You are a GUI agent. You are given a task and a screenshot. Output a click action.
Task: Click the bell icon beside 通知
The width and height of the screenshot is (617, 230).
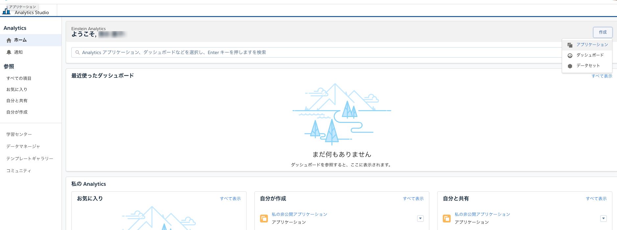[9, 52]
